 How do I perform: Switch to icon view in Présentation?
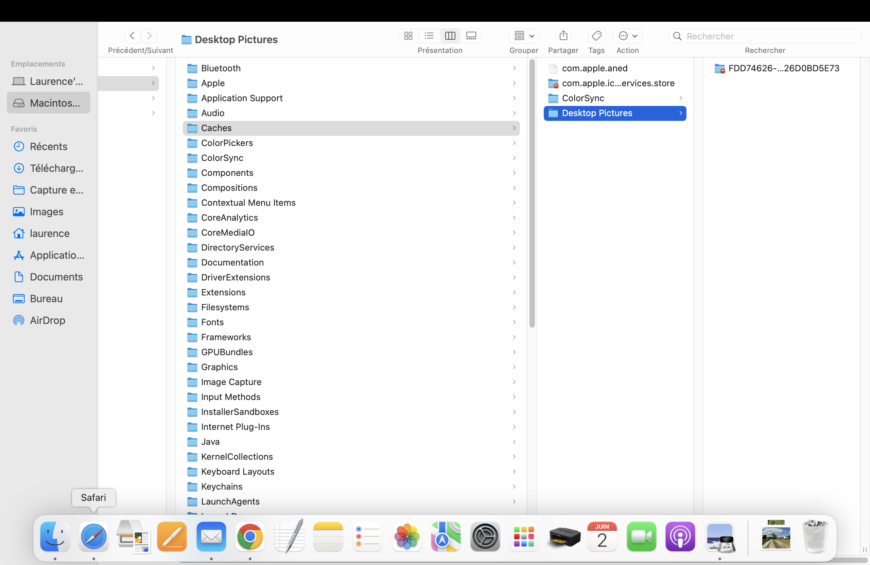(x=408, y=36)
